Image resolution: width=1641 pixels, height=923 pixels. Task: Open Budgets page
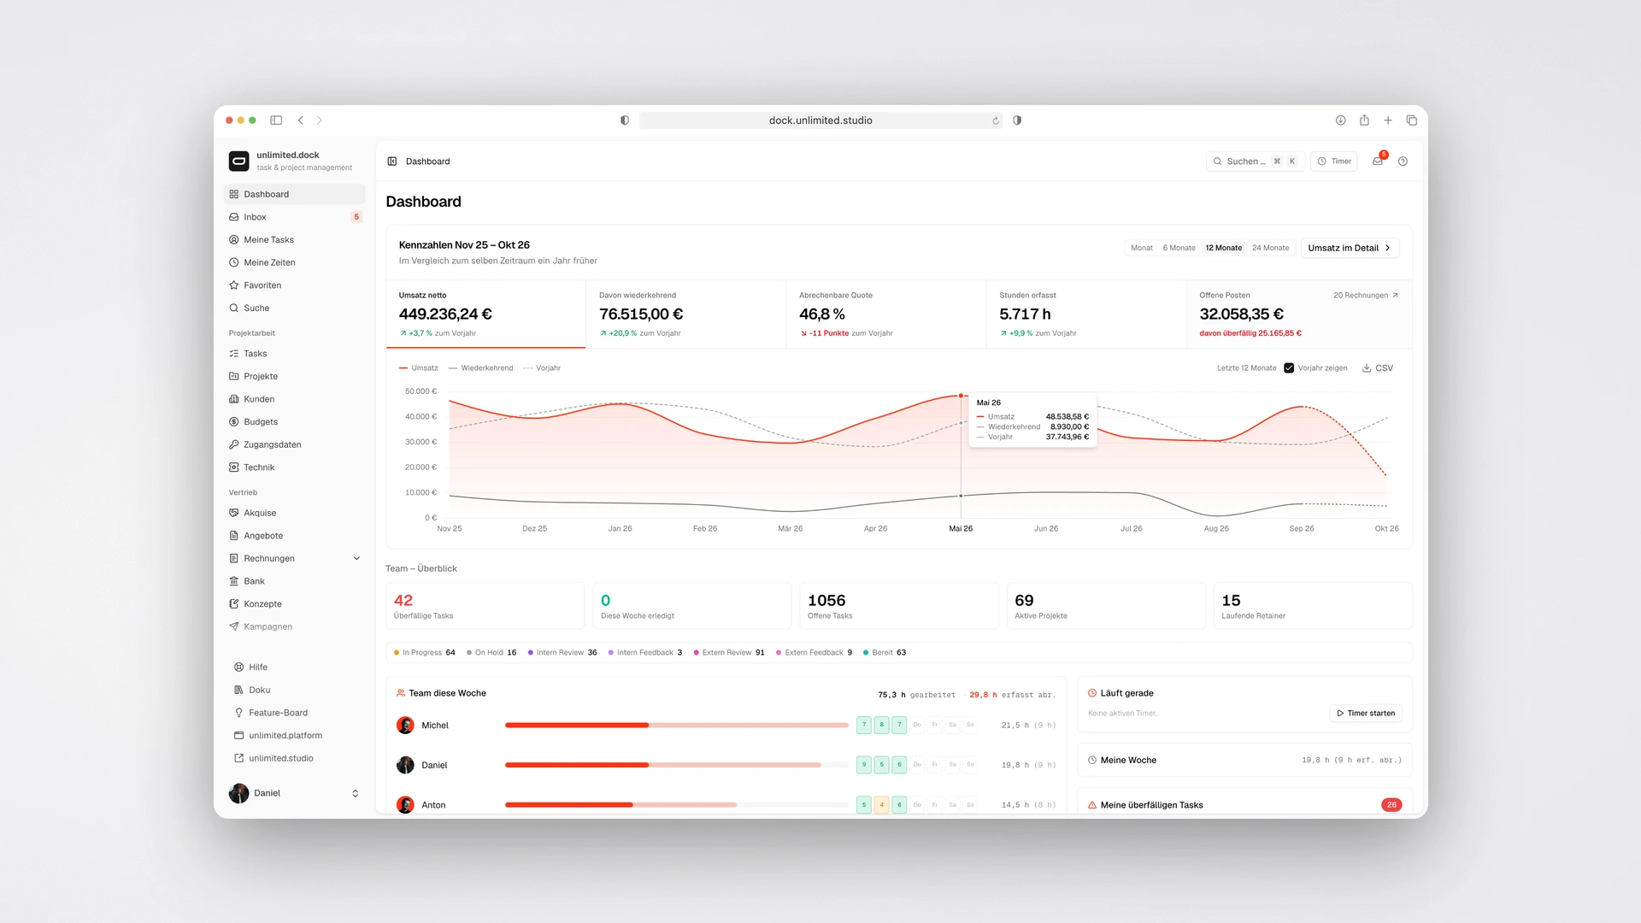coord(295,422)
